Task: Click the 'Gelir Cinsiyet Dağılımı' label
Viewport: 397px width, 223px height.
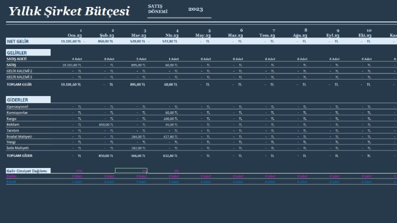Action: point(27,171)
